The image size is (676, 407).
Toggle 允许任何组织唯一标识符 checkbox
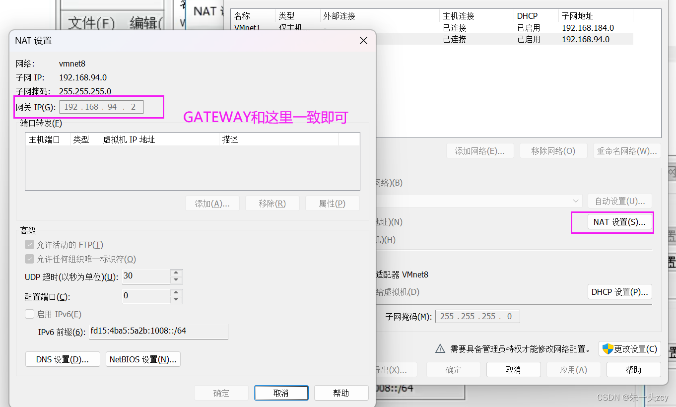click(x=29, y=259)
